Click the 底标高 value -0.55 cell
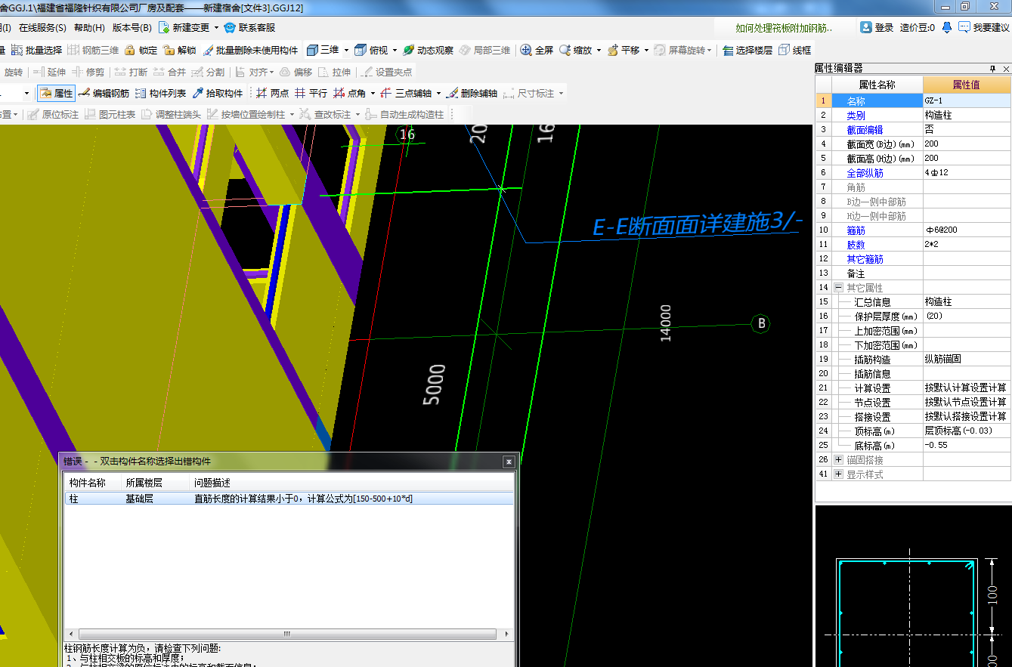This screenshot has height=667, width=1012. [x=967, y=446]
